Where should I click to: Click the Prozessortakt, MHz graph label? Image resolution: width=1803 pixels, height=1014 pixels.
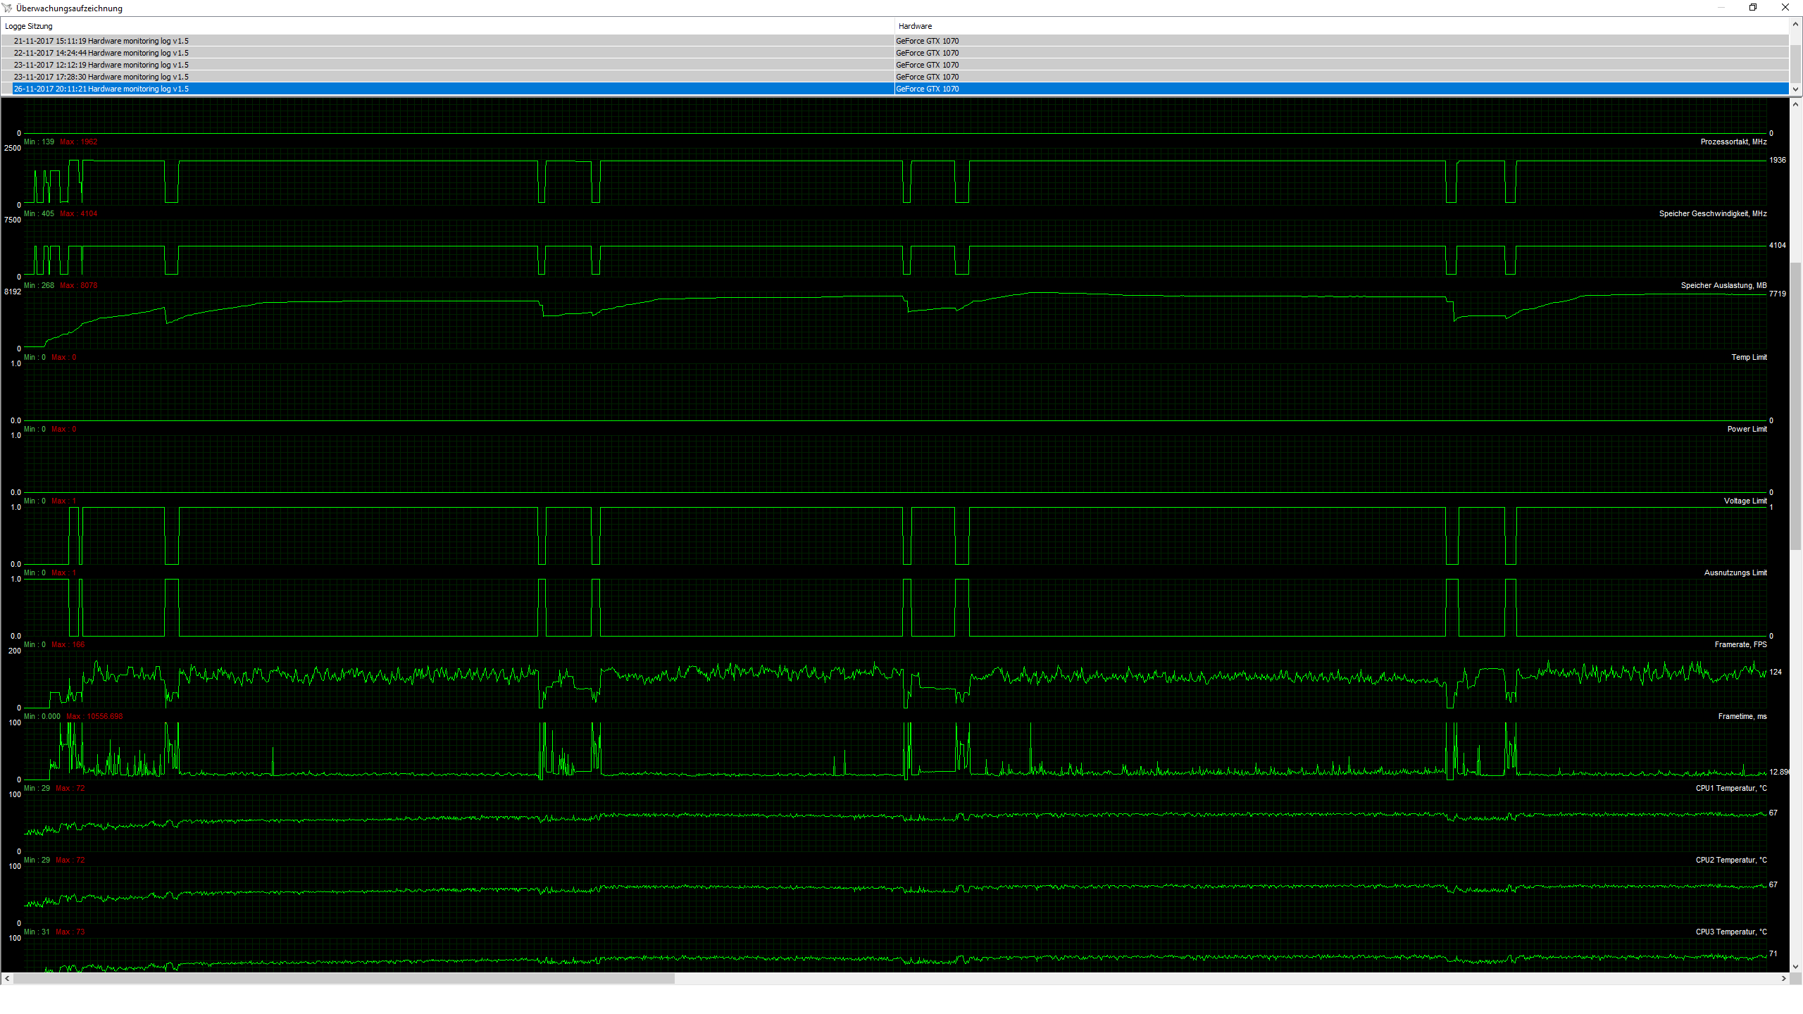[1733, 142]
